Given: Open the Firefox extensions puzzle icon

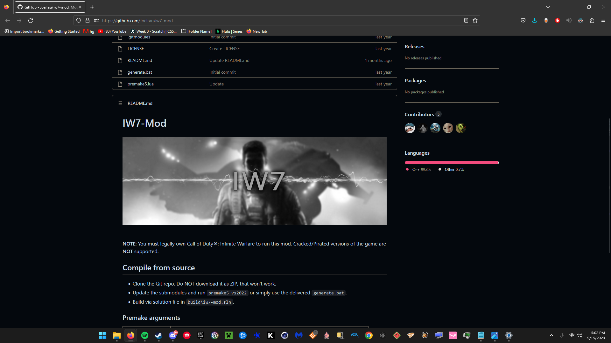Looking at the screenshot, I should coord(592,21).
